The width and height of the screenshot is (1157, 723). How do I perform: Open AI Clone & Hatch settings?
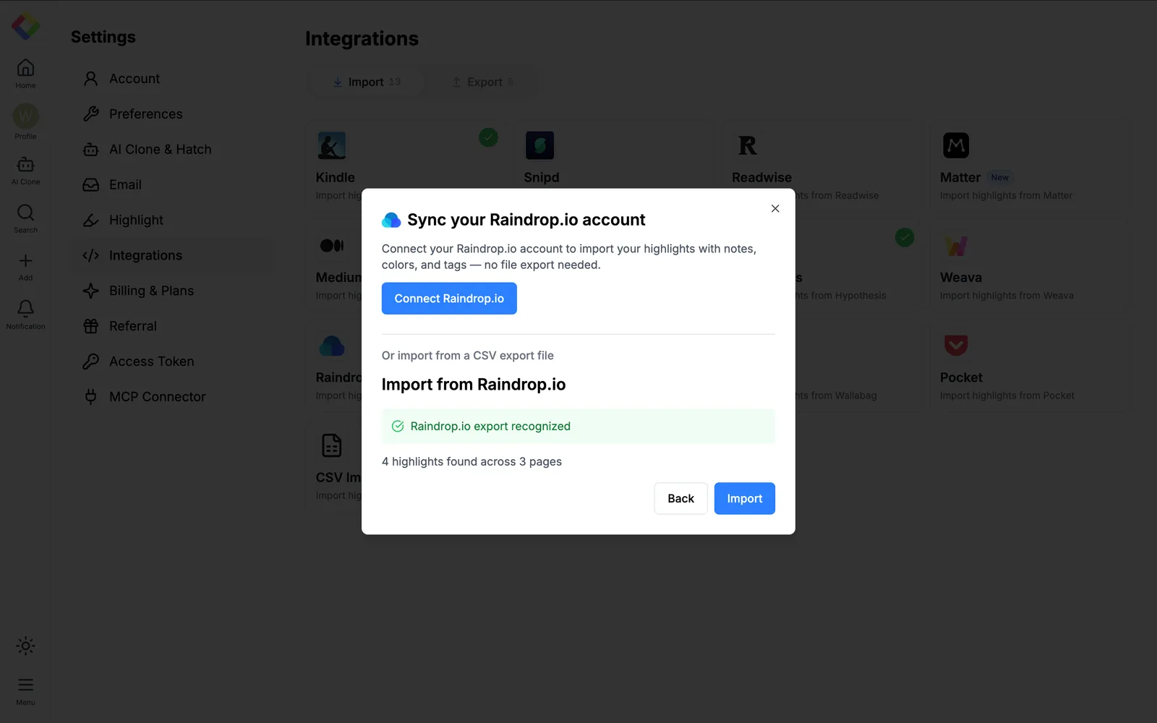point(173,150)
